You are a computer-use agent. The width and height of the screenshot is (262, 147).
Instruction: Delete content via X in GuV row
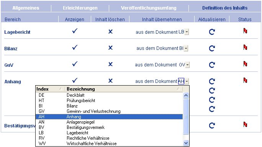point(110,64)
